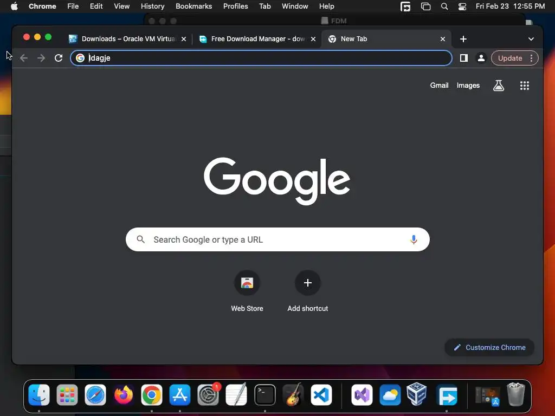The image size is (555, 416).
Task: Open the Help menu
Action: click(326, 6)
